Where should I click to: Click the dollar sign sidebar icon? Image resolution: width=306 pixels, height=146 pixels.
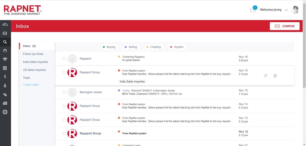click(5, 77)
